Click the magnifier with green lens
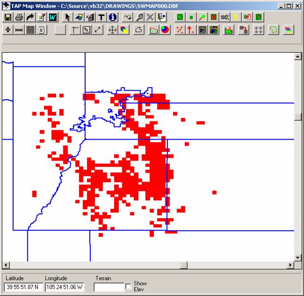Image resolution: width=304 pixels, height=296 pixels. (202, 17)
